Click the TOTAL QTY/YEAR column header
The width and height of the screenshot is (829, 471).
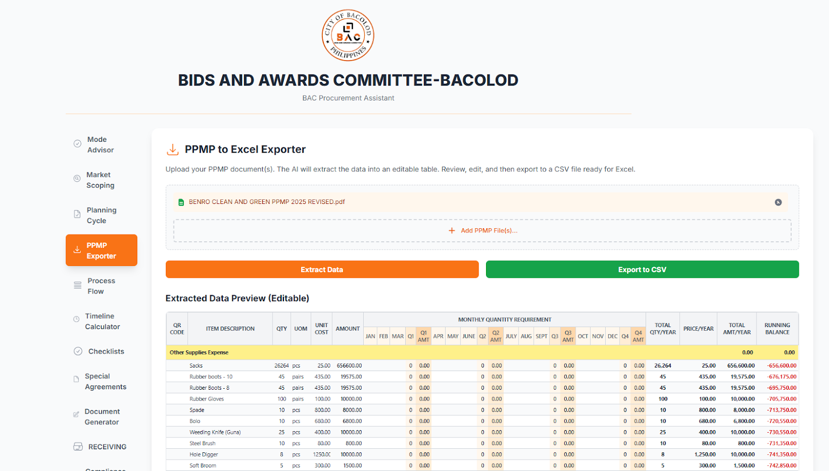pos(663,329)
